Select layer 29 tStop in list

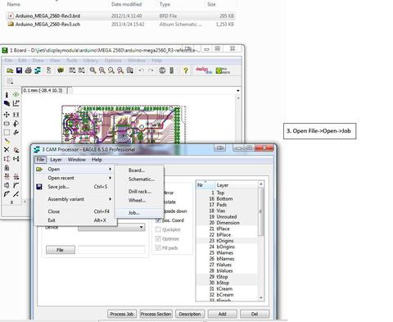[x=227, y=277]
